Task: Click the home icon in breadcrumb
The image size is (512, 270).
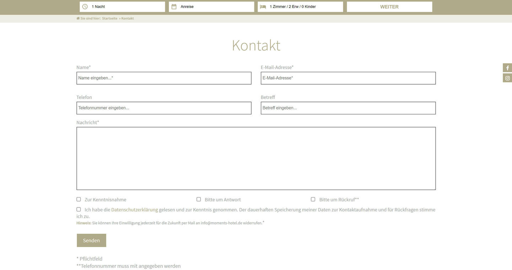Action: pyautogui.click(x=78, y=18)
